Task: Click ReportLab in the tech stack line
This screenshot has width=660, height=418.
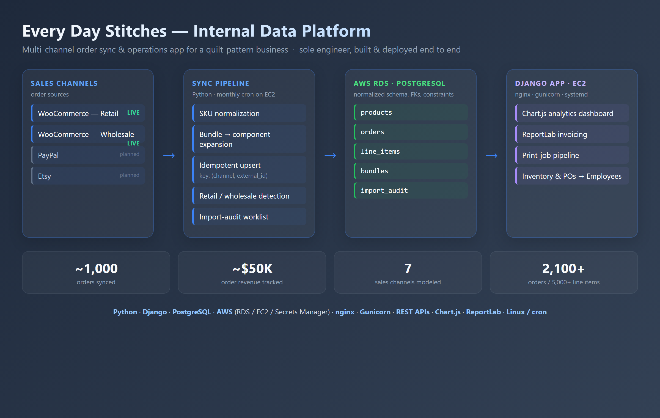Action: [483, 312]
